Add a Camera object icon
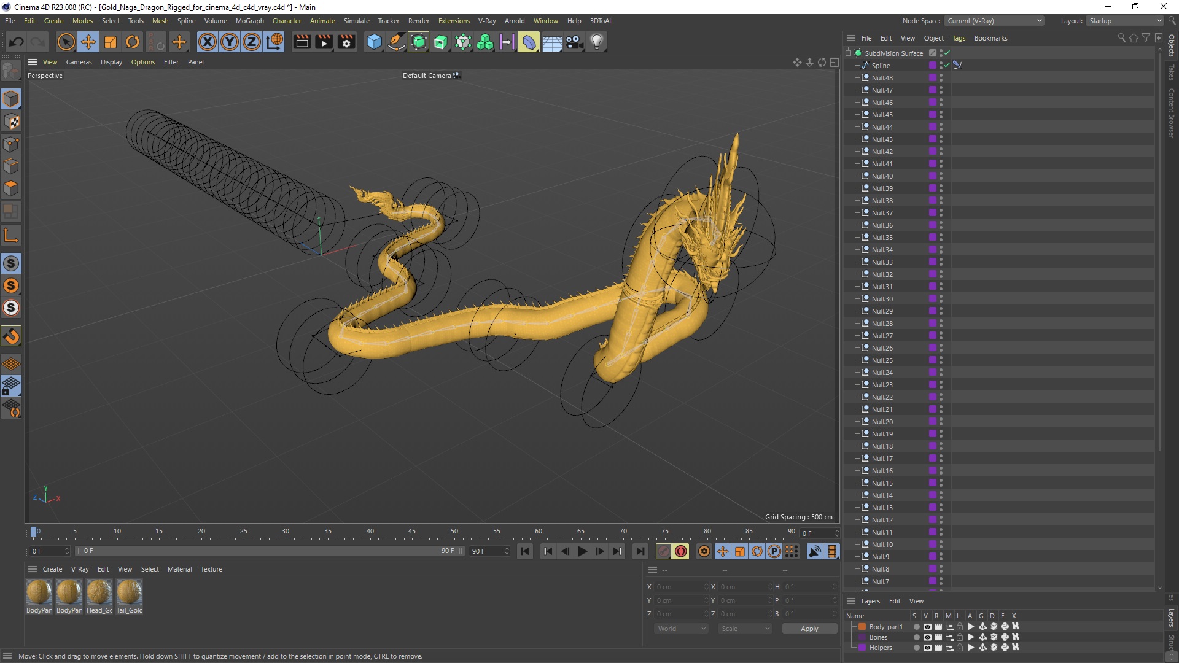Screen dimensions: 1179x663 [x=575, y=42]
